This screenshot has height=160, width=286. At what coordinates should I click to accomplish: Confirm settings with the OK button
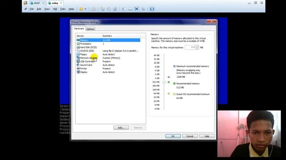pos(173,136)
